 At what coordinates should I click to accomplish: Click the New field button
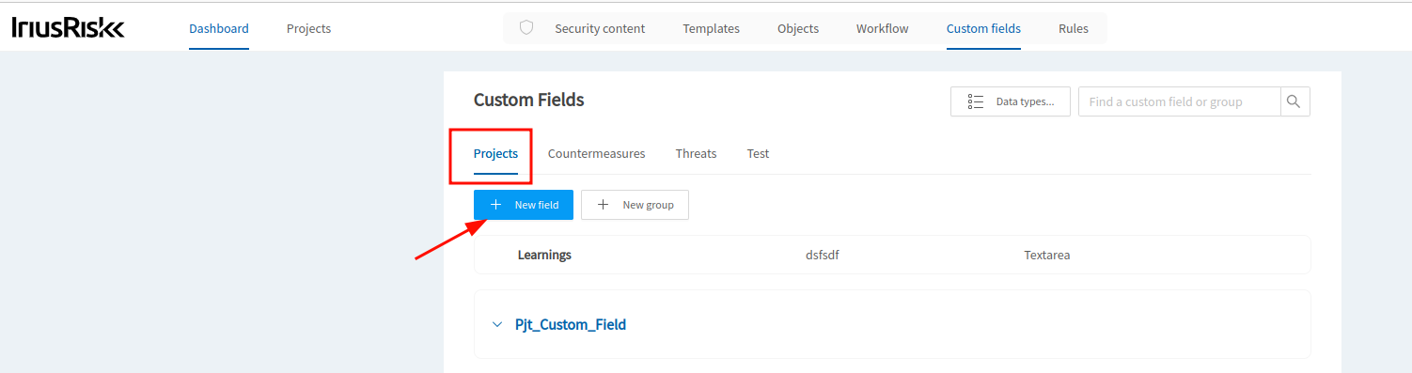pos(524,205)
